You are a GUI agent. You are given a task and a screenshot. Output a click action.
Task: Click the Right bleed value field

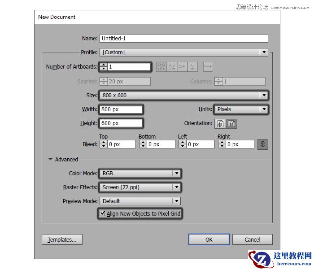click(240, 144)
